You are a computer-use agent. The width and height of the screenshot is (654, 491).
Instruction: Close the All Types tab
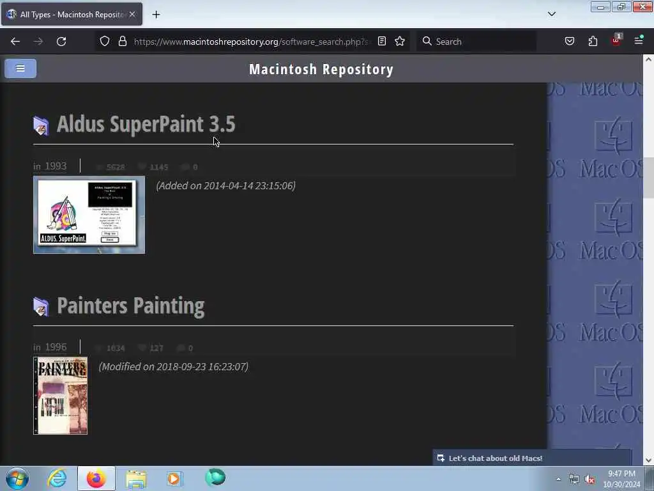click(132, 14)
